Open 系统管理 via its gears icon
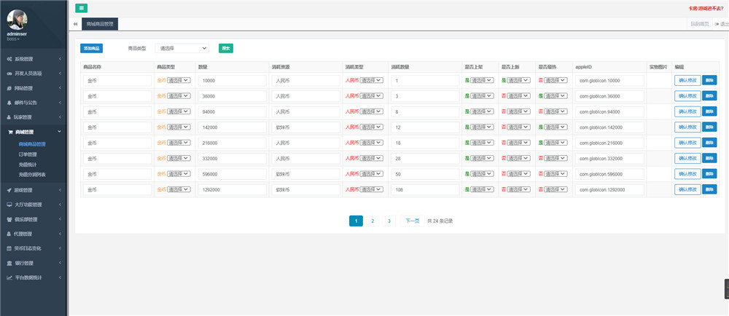The image size is (729, 316). [9, 59]
